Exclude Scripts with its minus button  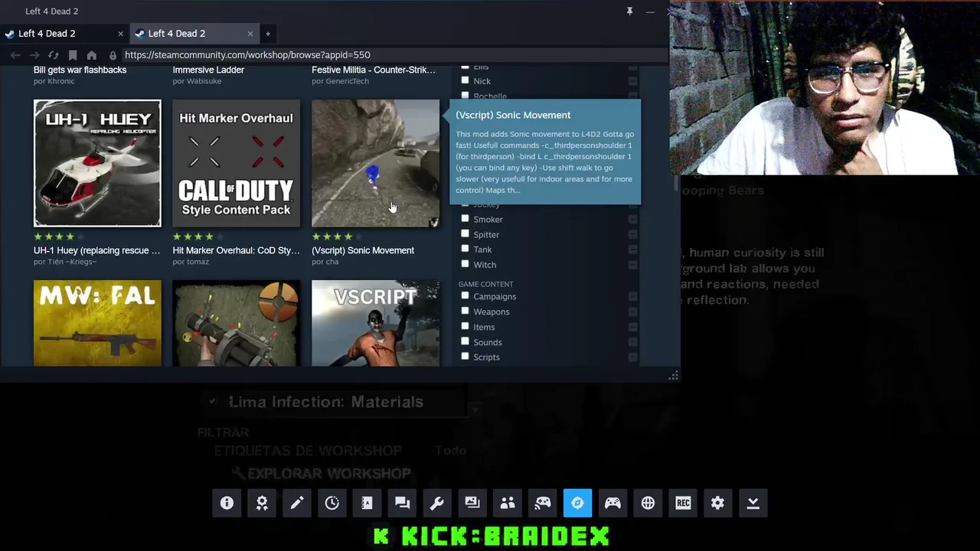coord(632,357)
